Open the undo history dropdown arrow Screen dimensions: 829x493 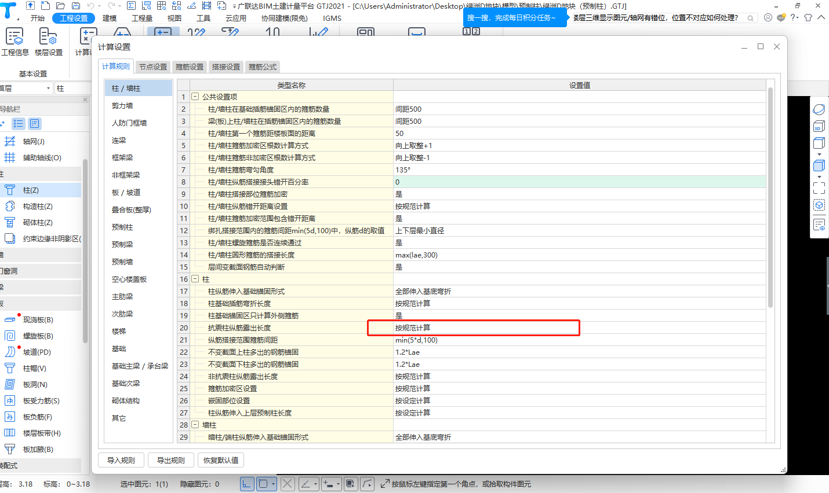tap(99, 6)
